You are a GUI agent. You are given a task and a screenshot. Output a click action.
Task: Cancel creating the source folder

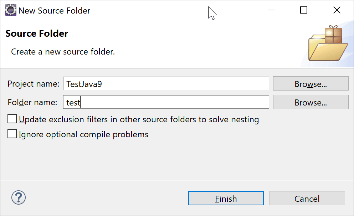[x=307, y=198]
